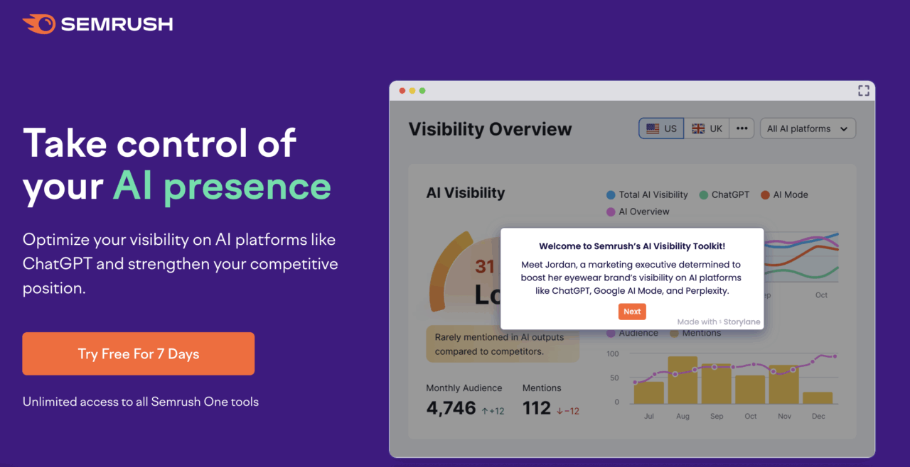Click the green traffic light in the demo window
910x467 pixels.
422,90
